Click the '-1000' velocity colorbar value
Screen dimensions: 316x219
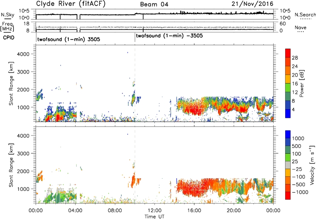click(300, 192)
